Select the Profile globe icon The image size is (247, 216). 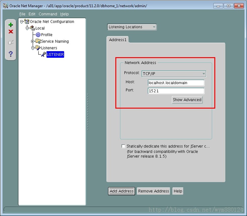38,35
